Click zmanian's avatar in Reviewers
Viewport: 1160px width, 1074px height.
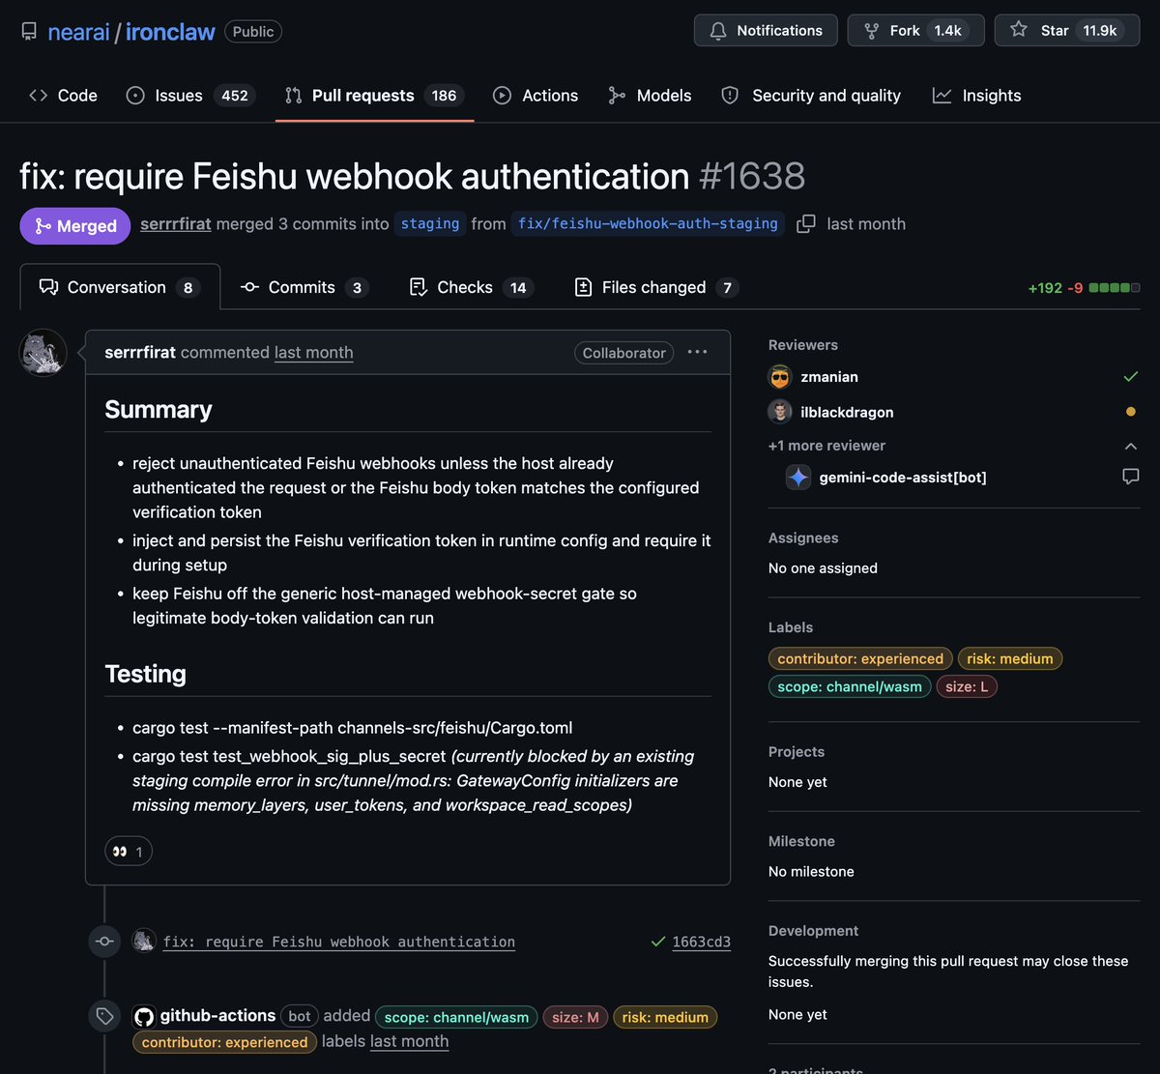(x=780, y=377)
